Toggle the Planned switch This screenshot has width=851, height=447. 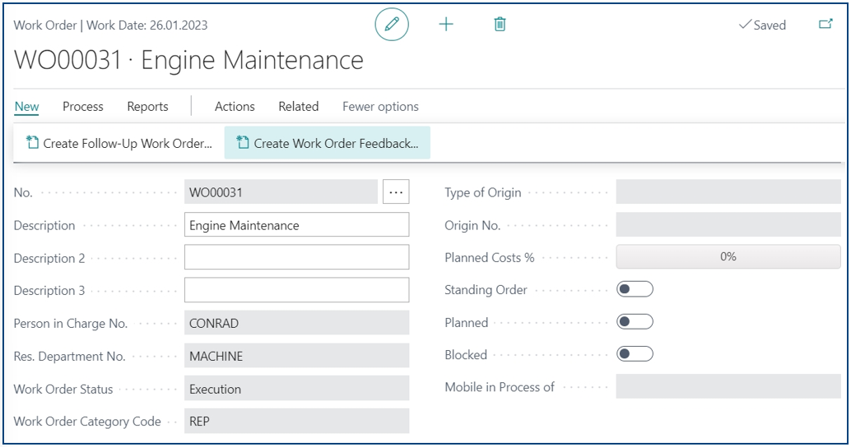[x=635, y=322]
